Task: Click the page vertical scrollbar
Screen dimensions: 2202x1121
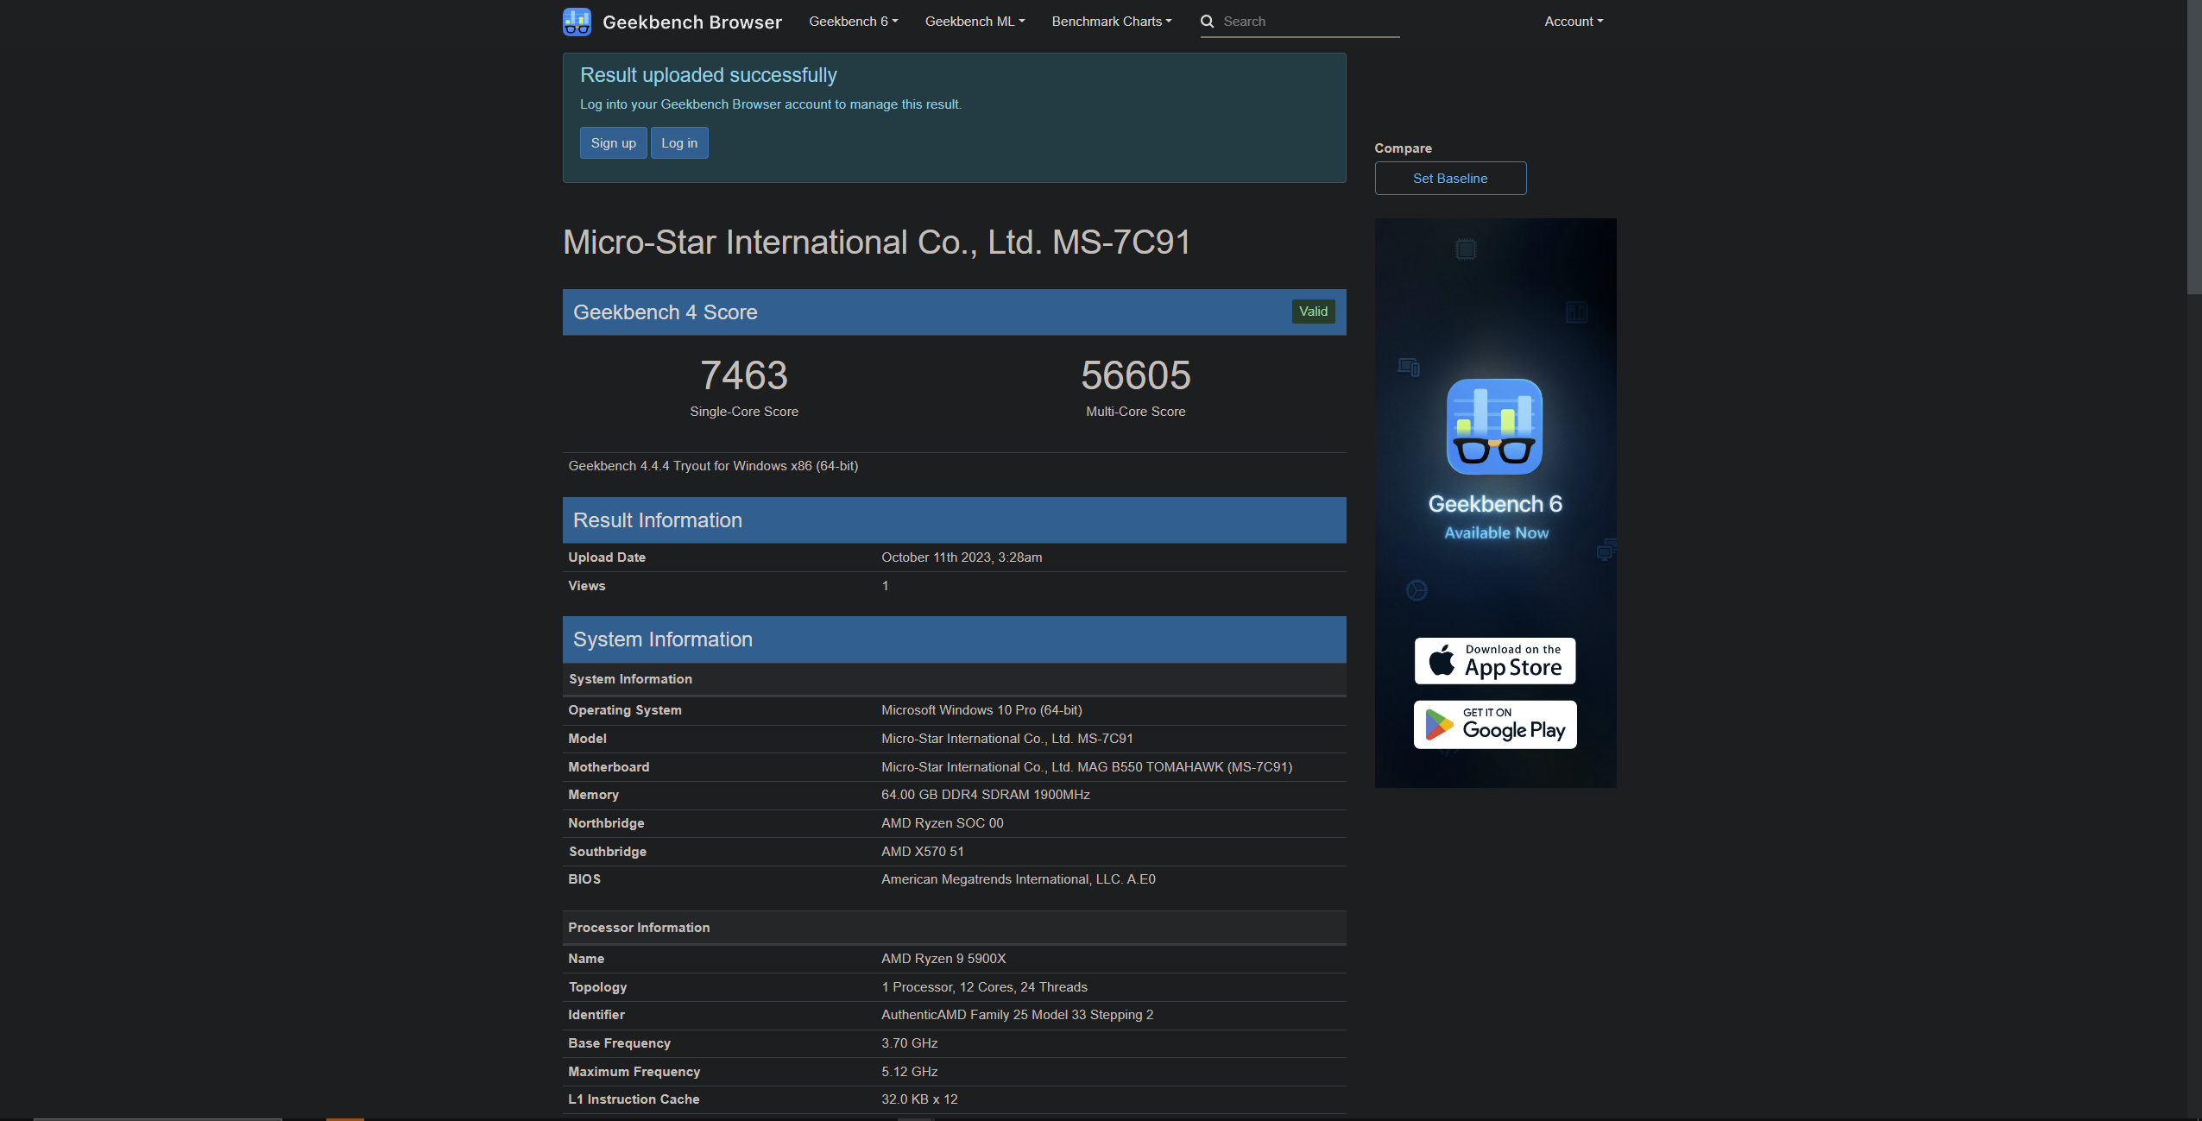Action: 2194,147
